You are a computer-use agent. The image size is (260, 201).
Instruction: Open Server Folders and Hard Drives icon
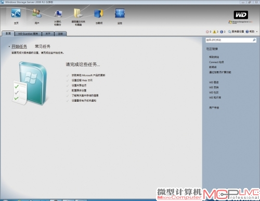click(78, 13)
